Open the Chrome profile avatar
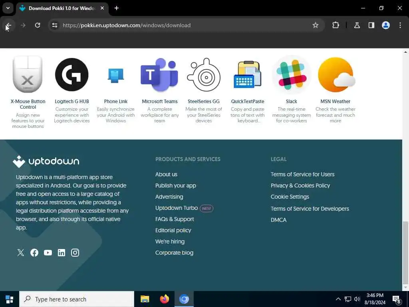The image size is (409, 307). click(x=386, y=25)
